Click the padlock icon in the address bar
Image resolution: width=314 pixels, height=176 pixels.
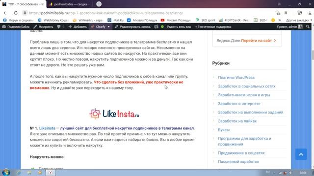tap(25, 13)
